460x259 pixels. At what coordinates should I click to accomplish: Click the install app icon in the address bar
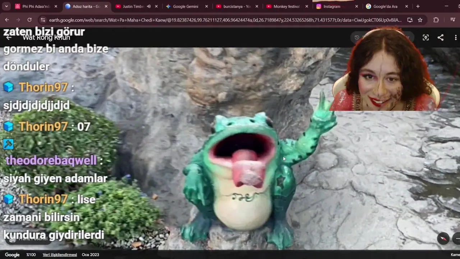410,20
